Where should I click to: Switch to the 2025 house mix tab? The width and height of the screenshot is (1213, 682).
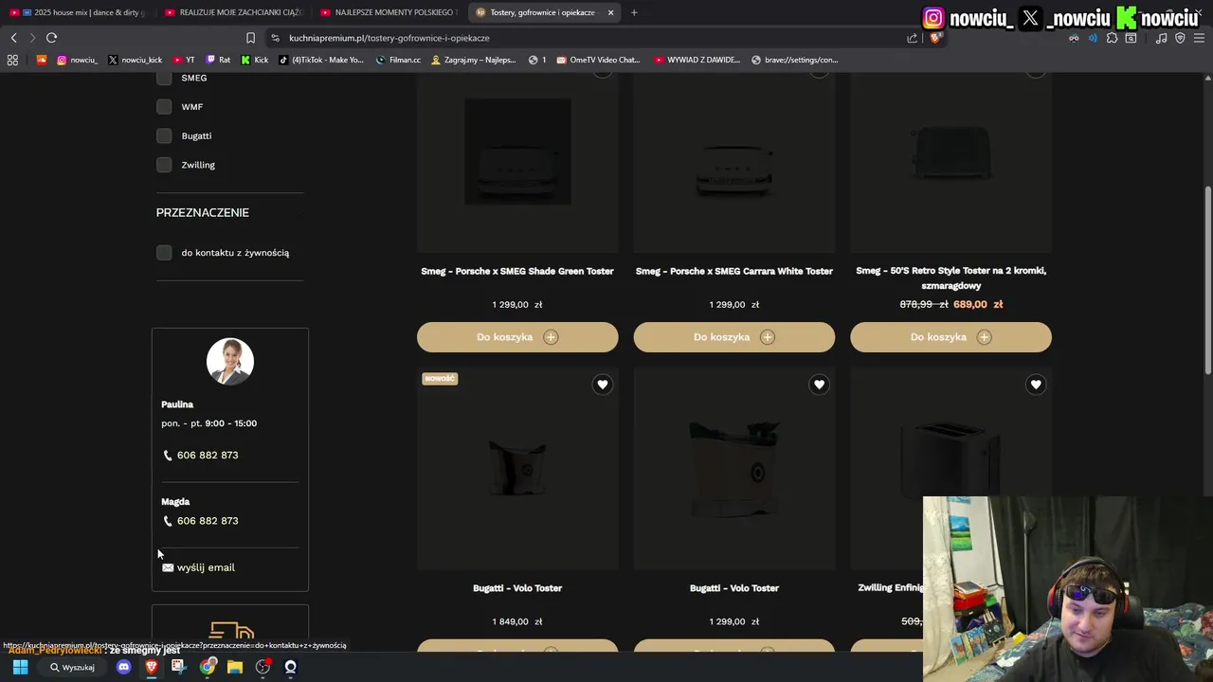80,12
